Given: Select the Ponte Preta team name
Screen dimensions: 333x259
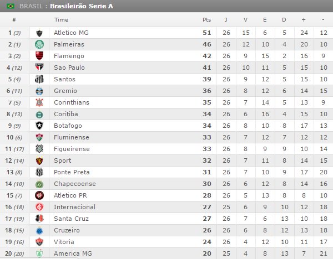Looking at the screenshot, I should pos(71,172).
